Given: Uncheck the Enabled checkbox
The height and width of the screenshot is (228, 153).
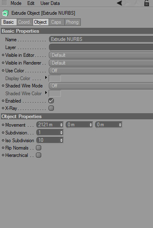Looking at the screenshot, I should click(x=51, y=101).
